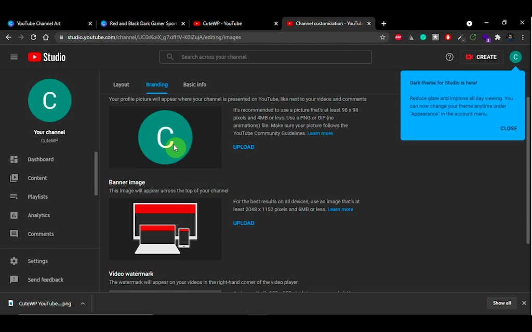
Task: Click Send feedback in the sidebar
Action: pos(45,280)
